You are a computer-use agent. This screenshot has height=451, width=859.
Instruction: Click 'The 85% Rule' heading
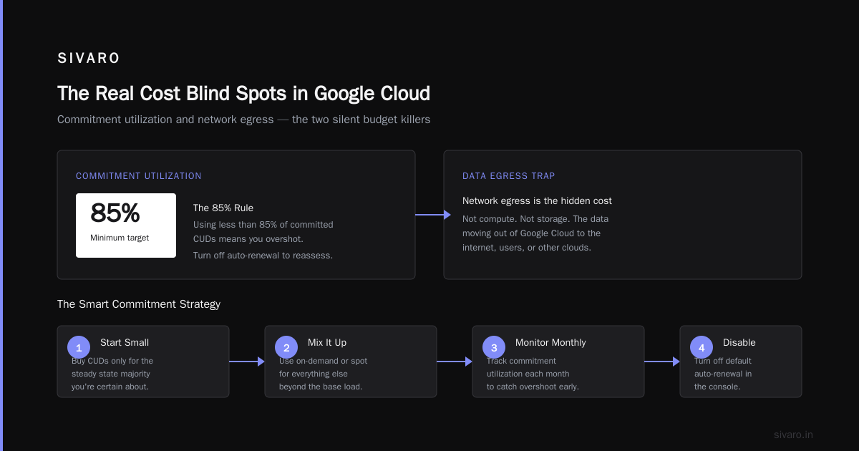[223, 208]
